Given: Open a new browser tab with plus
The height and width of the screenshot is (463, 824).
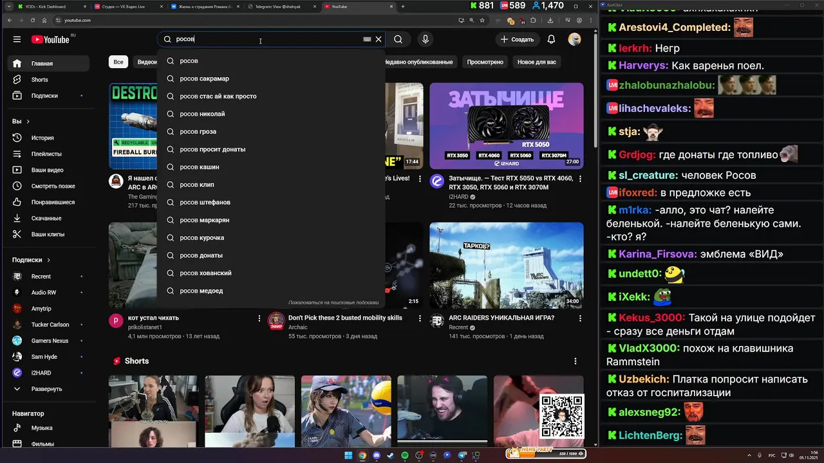Looking at the screenshot, I should click(x=403, y=6).
